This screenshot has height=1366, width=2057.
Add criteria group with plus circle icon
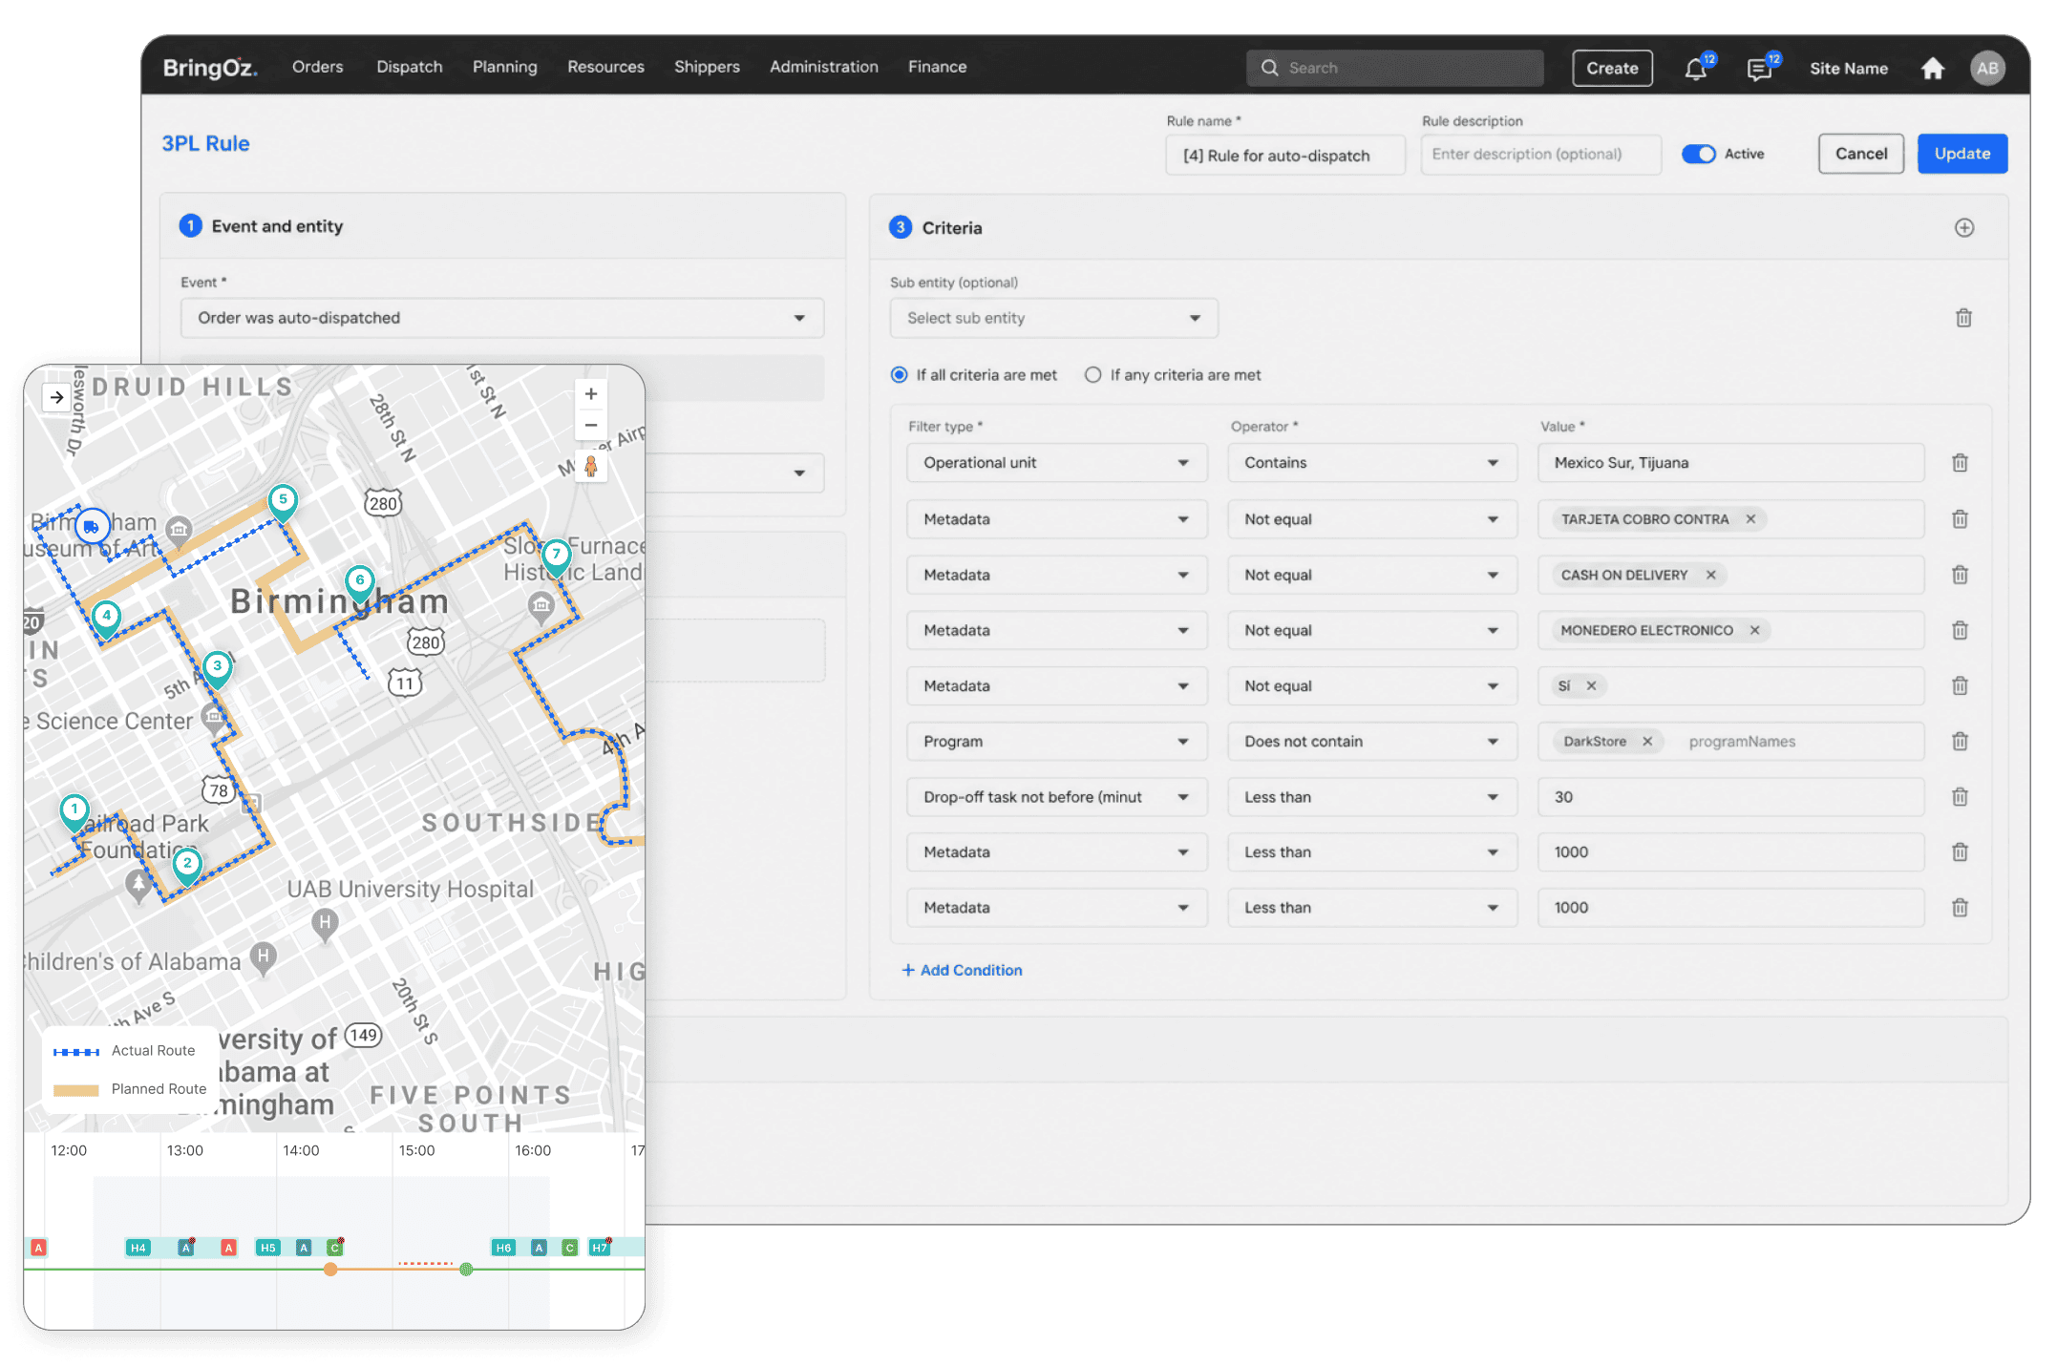[x=1964, y=227]
